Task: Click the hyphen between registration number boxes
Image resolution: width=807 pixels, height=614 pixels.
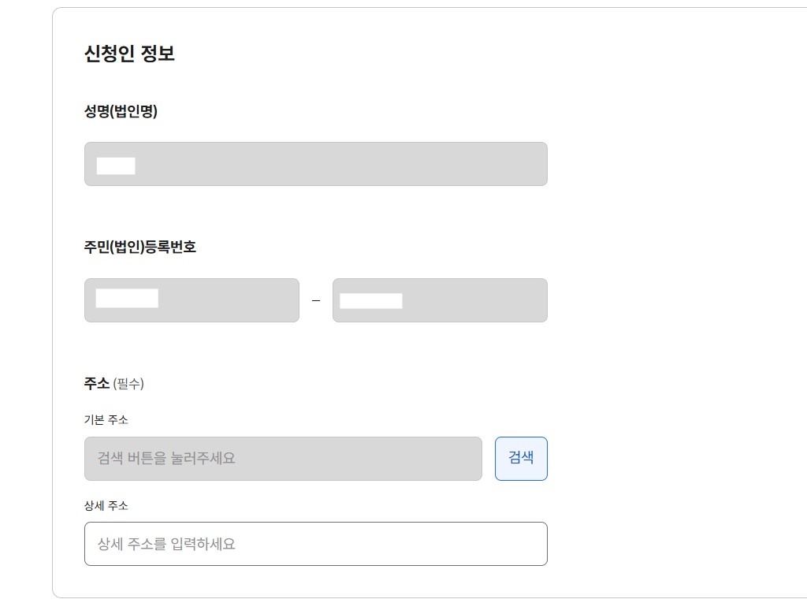Action: [x=317, y=300]
